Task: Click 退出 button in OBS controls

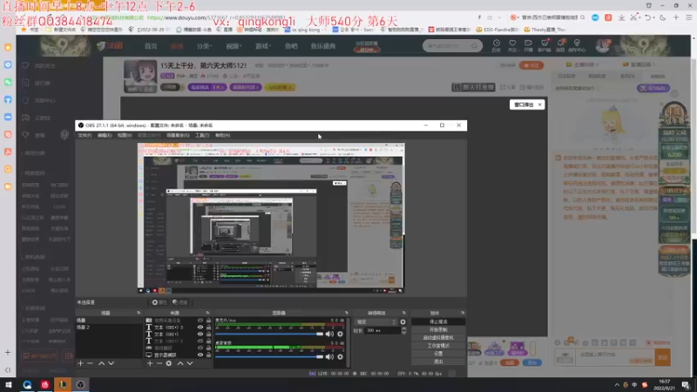Action: (438, 362)
